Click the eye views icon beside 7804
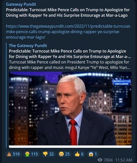 (x=100, y=160)
